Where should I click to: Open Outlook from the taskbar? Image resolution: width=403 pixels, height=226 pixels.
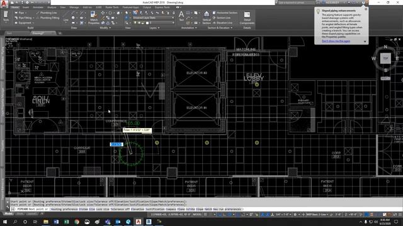(x=118, y=222)
